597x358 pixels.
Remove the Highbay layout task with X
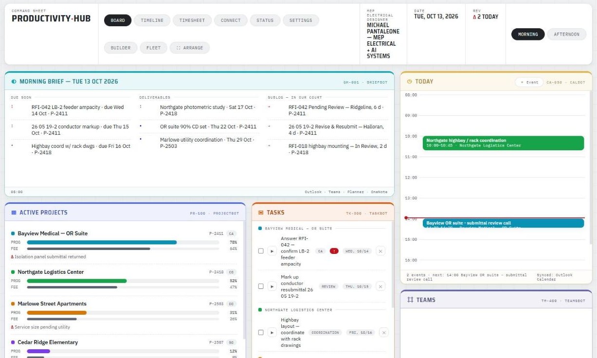[383, 333]
